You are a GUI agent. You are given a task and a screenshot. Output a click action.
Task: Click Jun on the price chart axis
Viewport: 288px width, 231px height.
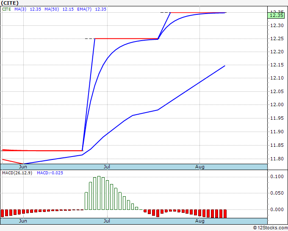point(23,167)
